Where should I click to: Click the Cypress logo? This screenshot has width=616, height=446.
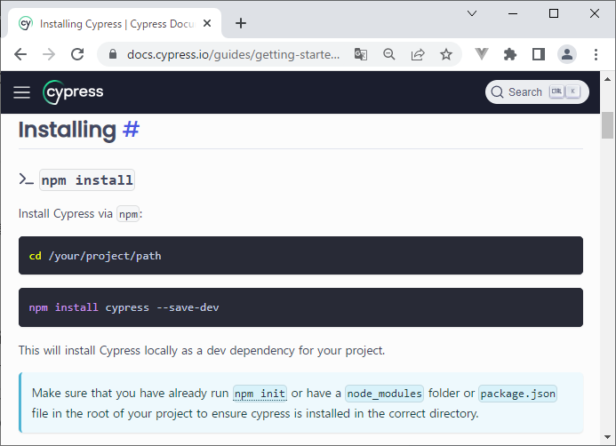tap(73, 92)
